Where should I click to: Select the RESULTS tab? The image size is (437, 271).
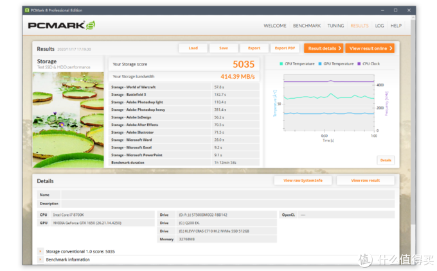[359, 26]
